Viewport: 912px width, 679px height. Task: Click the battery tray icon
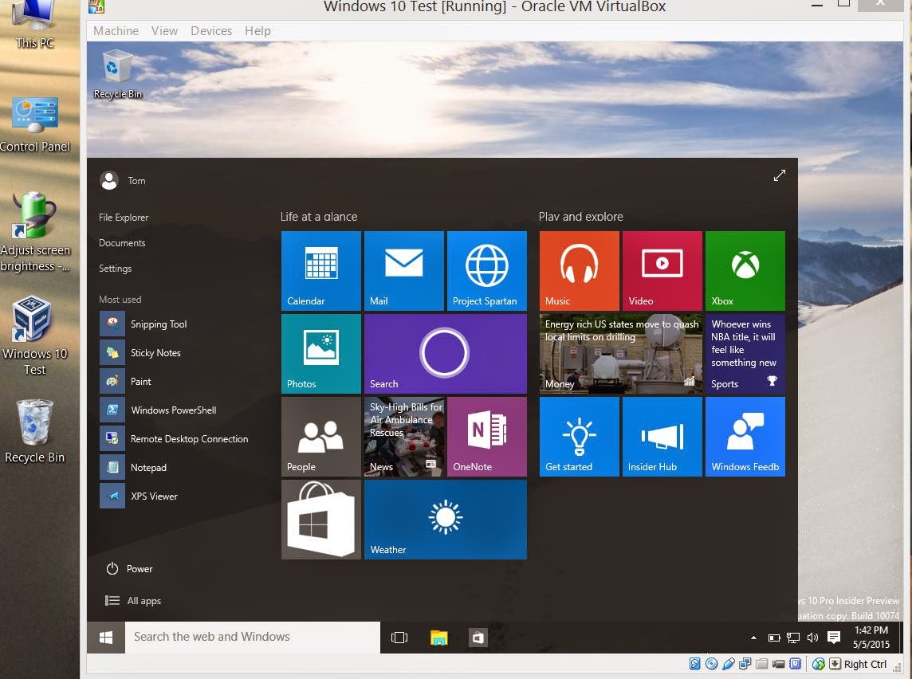pyautogui.click(x=774, y=638)
